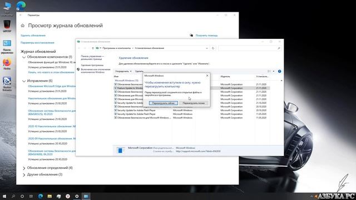Click the Recycle Bin desktop icon
Viewport: 356px width, 200px height.
[x=7, y=26]
